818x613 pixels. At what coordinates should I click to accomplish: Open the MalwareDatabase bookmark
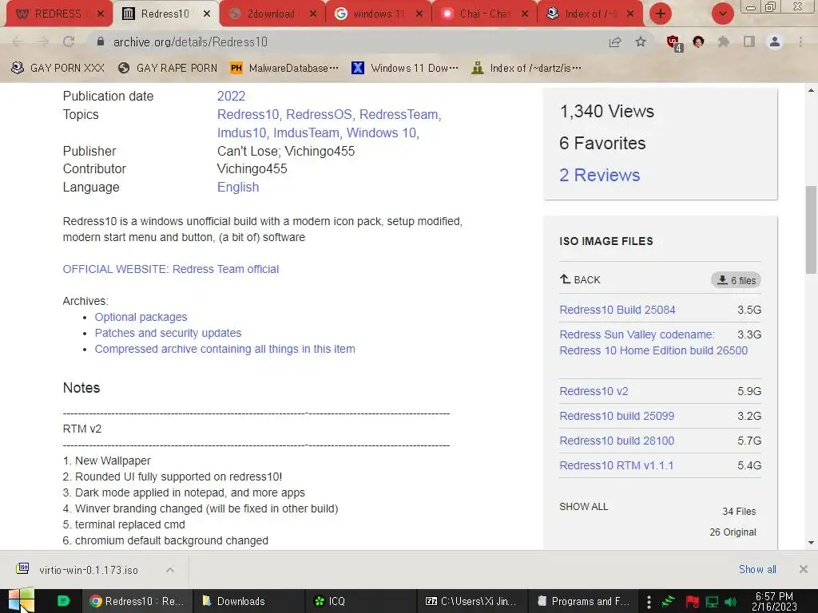pos(284,69)
